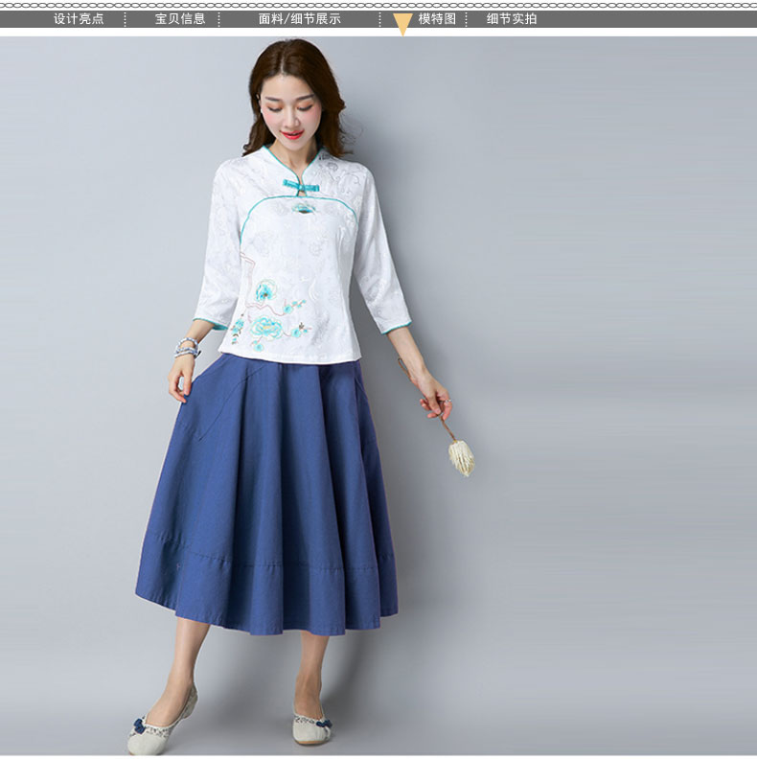Click the orange triangle section marker
This screenshot has width=757, height=759.
(x=402, y=24)
